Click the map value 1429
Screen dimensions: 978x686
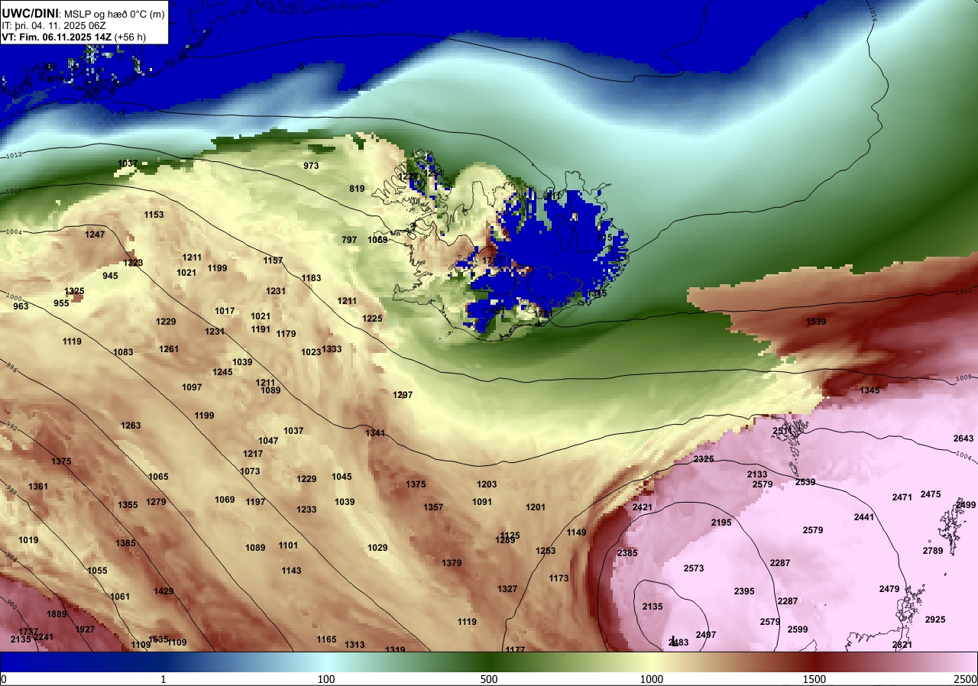click(x=164, y=591)
